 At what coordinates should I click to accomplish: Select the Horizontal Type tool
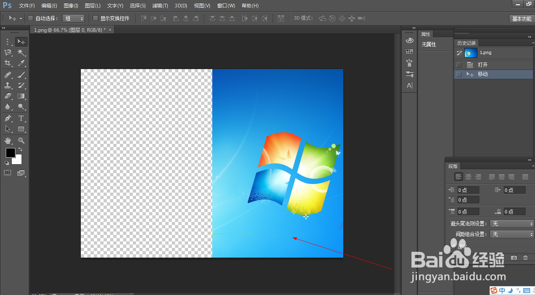21,118
